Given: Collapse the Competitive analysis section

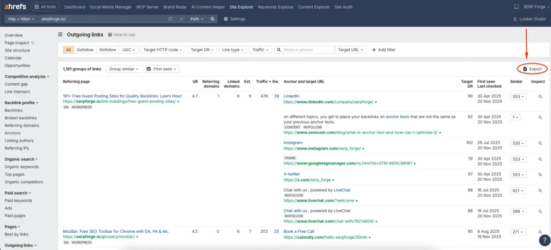Looking at the screenshot, I should tap(27, 76).
